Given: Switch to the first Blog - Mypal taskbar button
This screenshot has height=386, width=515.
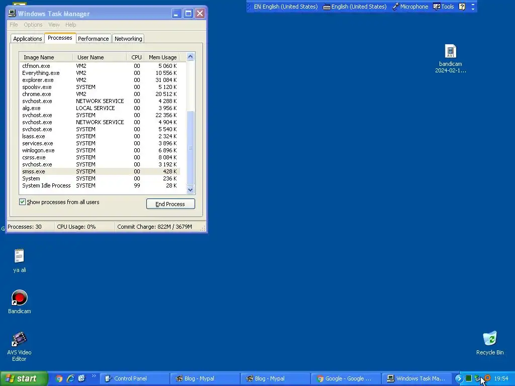Looking at the screenshot, I should coord(205,378).
